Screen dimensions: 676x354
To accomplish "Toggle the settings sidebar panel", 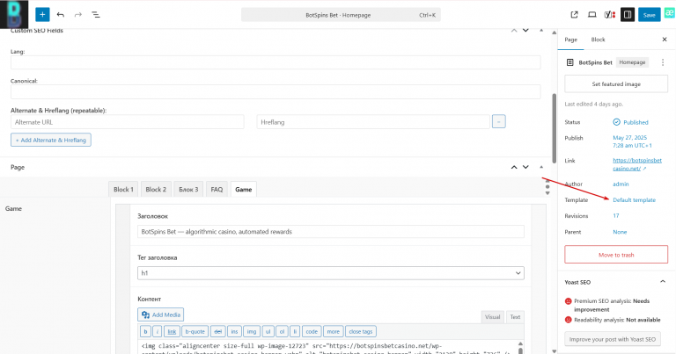I will [628, 15].
